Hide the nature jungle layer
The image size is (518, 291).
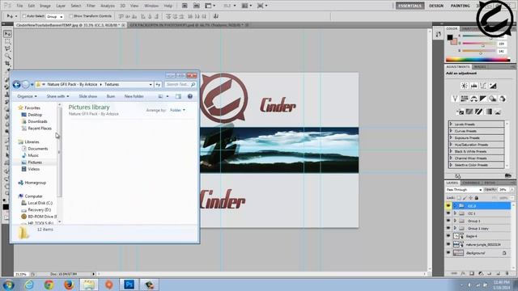(448, 244)
